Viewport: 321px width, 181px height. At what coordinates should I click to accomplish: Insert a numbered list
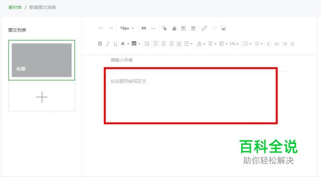pyautogui.click(x=245, y=44)
